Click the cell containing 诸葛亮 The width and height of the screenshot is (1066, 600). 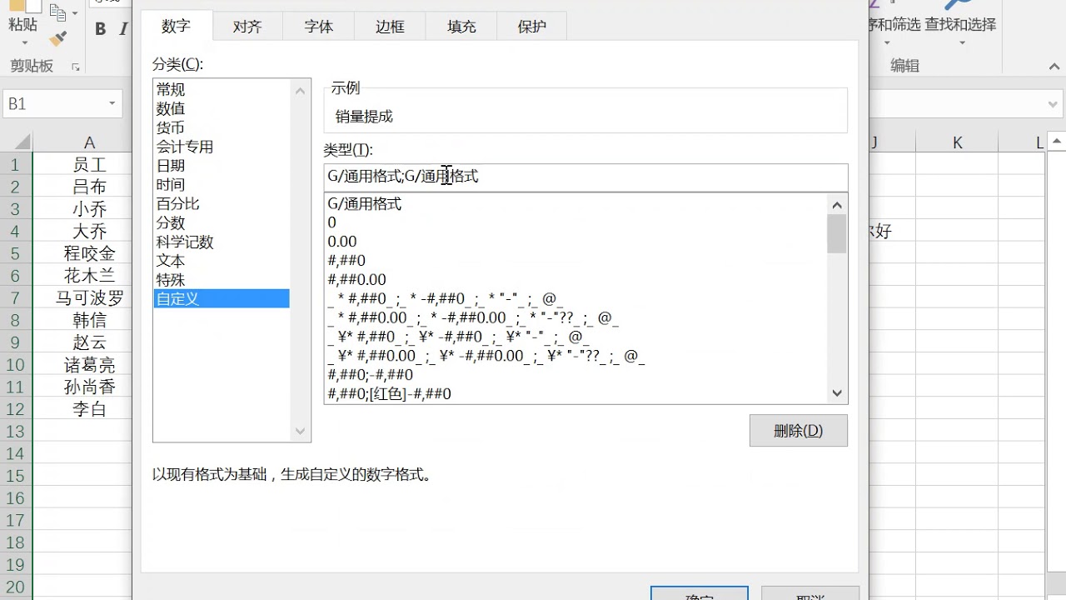coord(82,364)
